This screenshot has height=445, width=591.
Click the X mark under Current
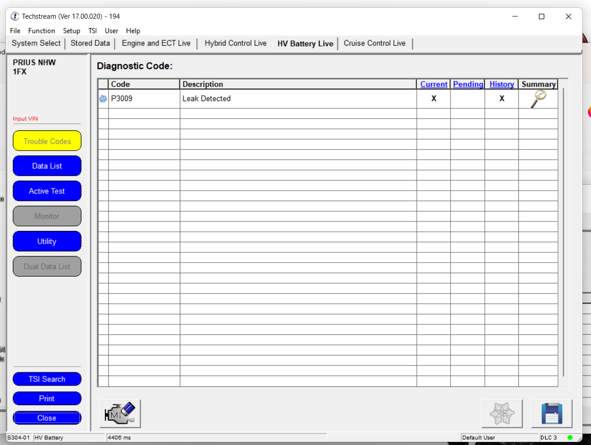pos(434,98)
